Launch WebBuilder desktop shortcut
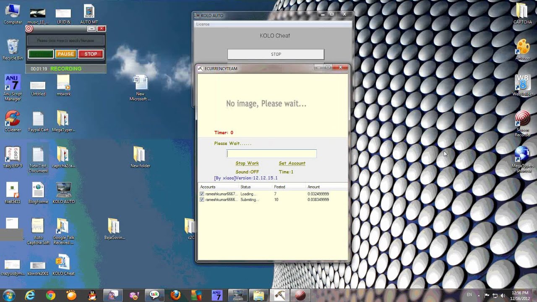Image resolution: width=537 pixels, height=302 pixels. coord(522,86)
